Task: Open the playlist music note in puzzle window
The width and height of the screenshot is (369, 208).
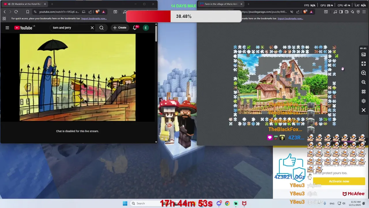Action: click(335, 12)
